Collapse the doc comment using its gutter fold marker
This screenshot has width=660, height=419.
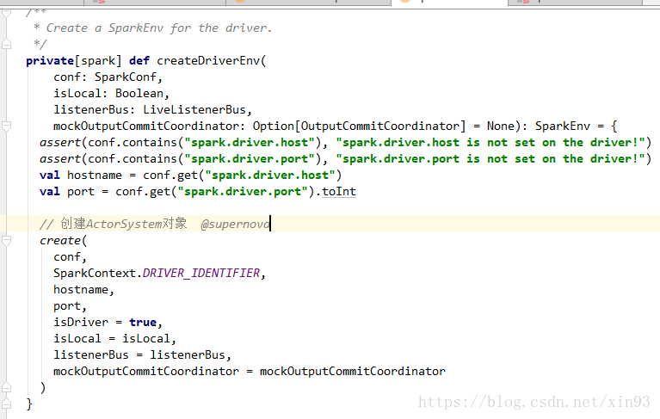(6, 13)
